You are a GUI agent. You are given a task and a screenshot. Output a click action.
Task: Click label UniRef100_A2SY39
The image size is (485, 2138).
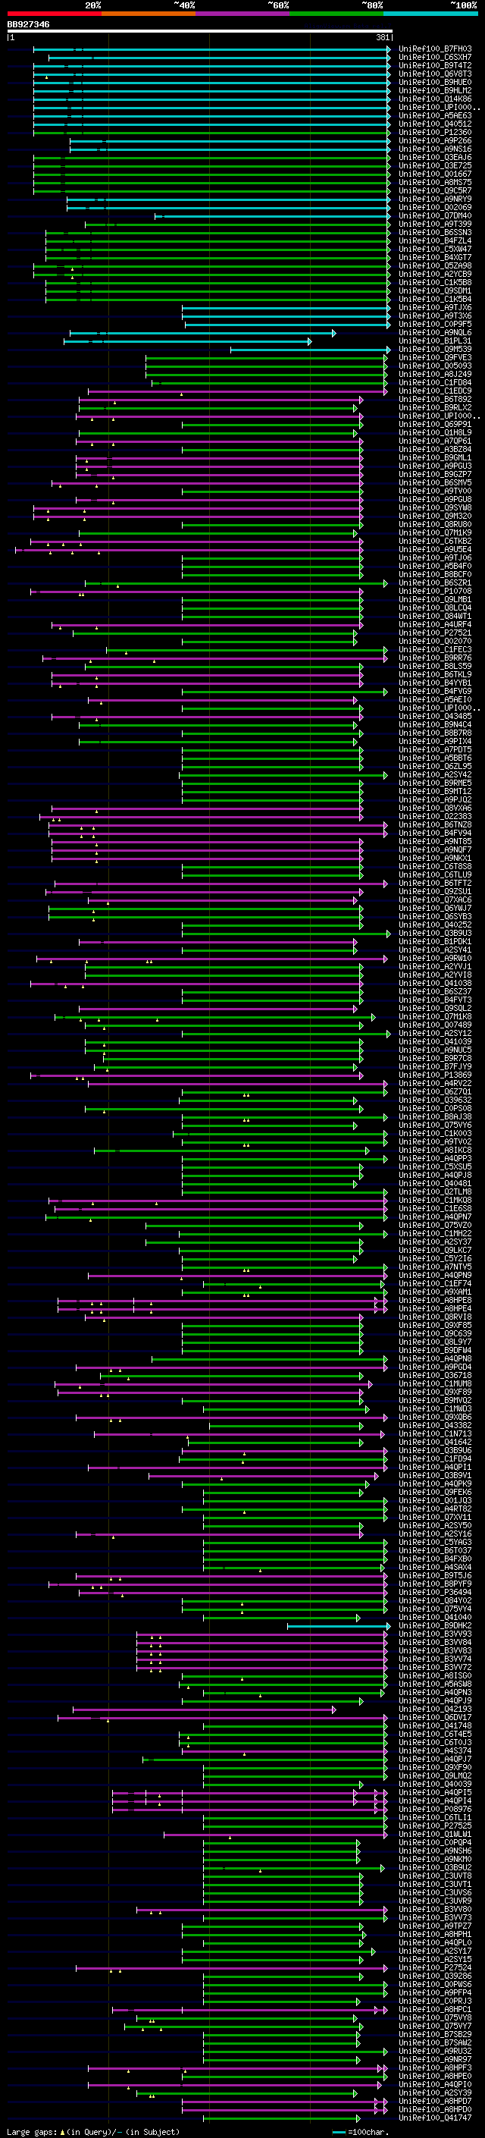tap(435, 2093)
